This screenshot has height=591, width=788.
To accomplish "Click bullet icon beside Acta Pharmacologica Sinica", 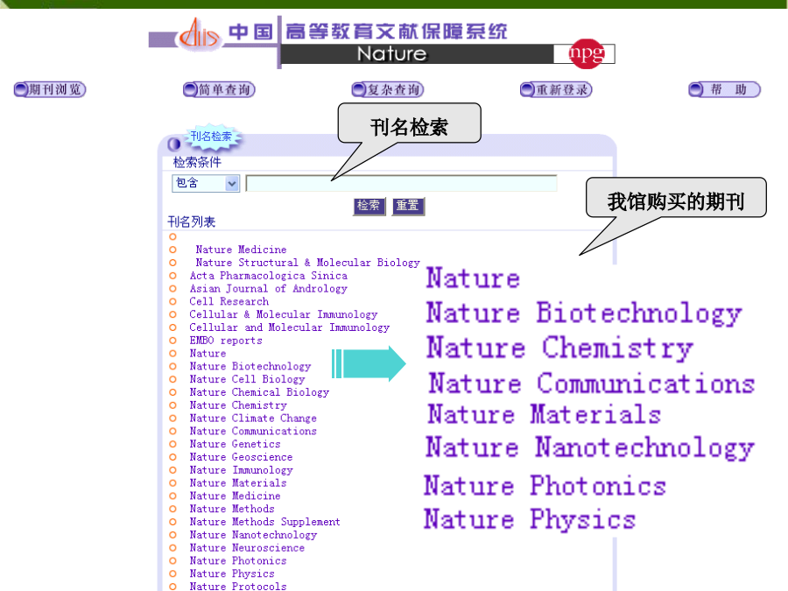I will 172,276.
